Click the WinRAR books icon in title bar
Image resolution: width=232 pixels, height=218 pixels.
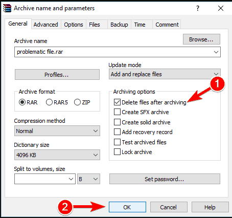point(7,8)
